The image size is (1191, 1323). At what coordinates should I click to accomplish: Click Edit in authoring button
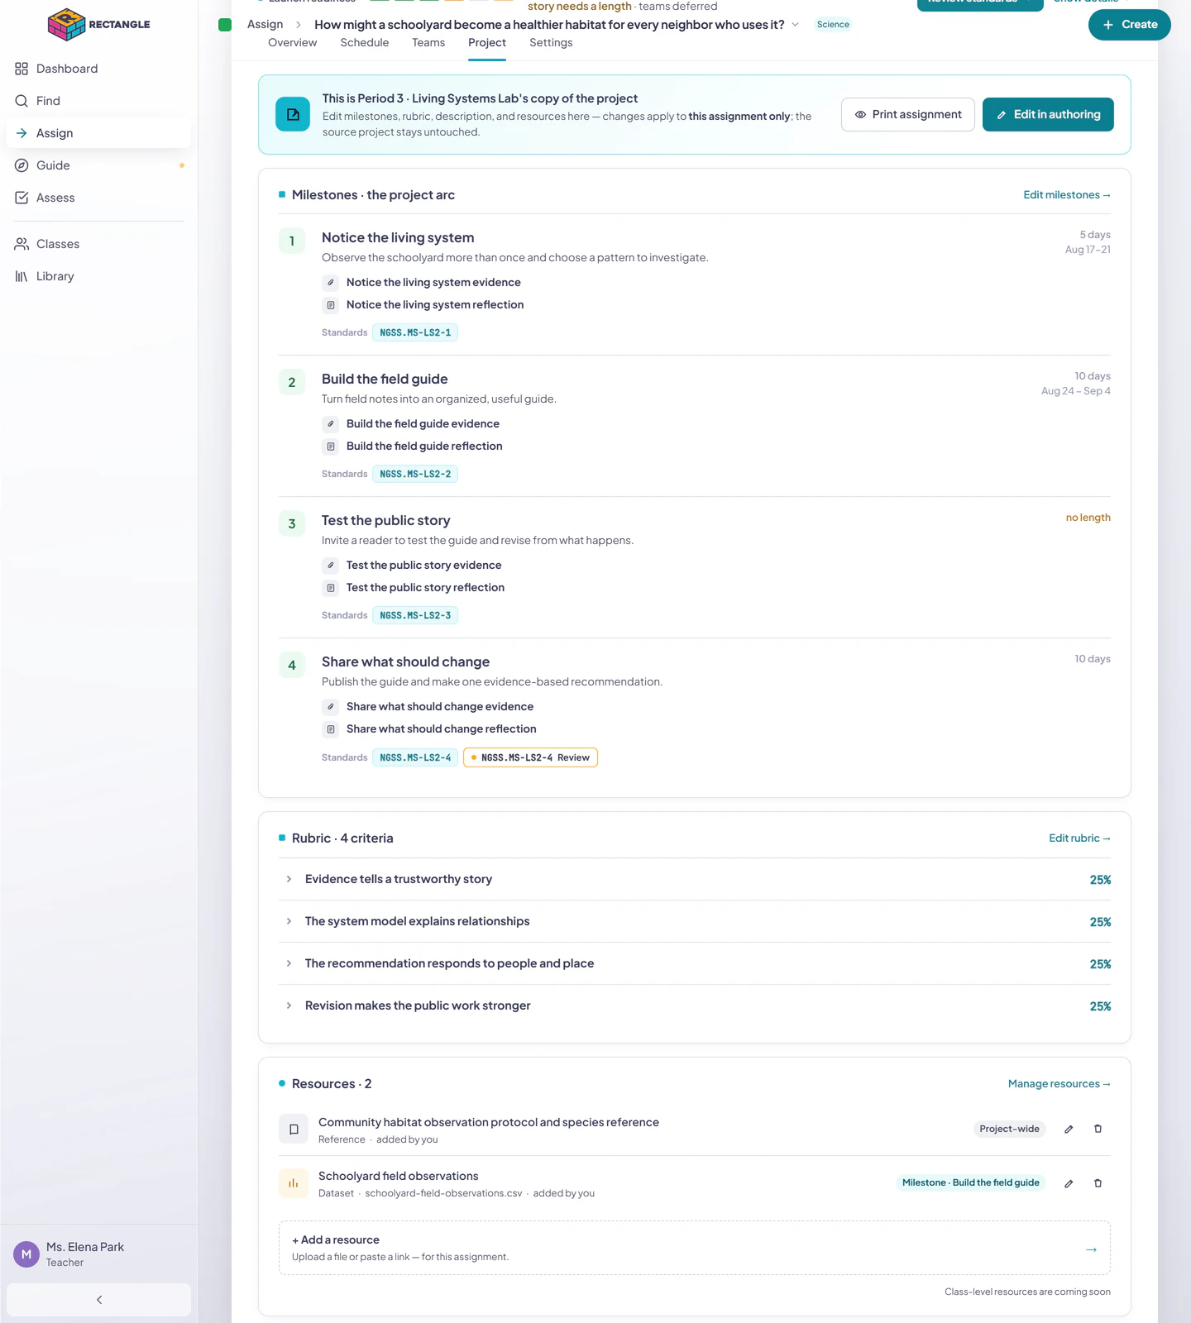click(1048, 114)
